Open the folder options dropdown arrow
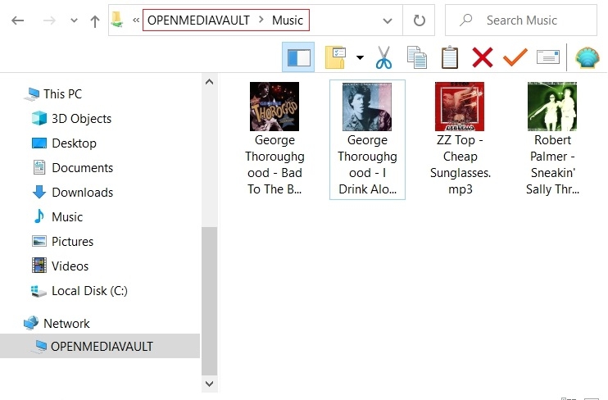 click(x=360, y=57)
